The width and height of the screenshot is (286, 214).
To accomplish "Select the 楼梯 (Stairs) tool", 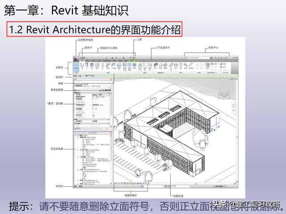I will [x=165, y=66].
